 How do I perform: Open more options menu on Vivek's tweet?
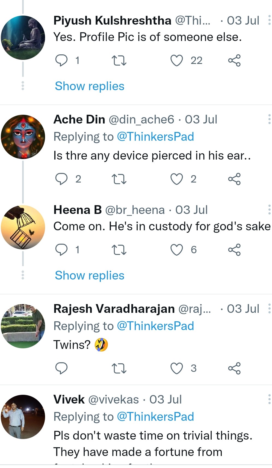[x=269, y=399]
